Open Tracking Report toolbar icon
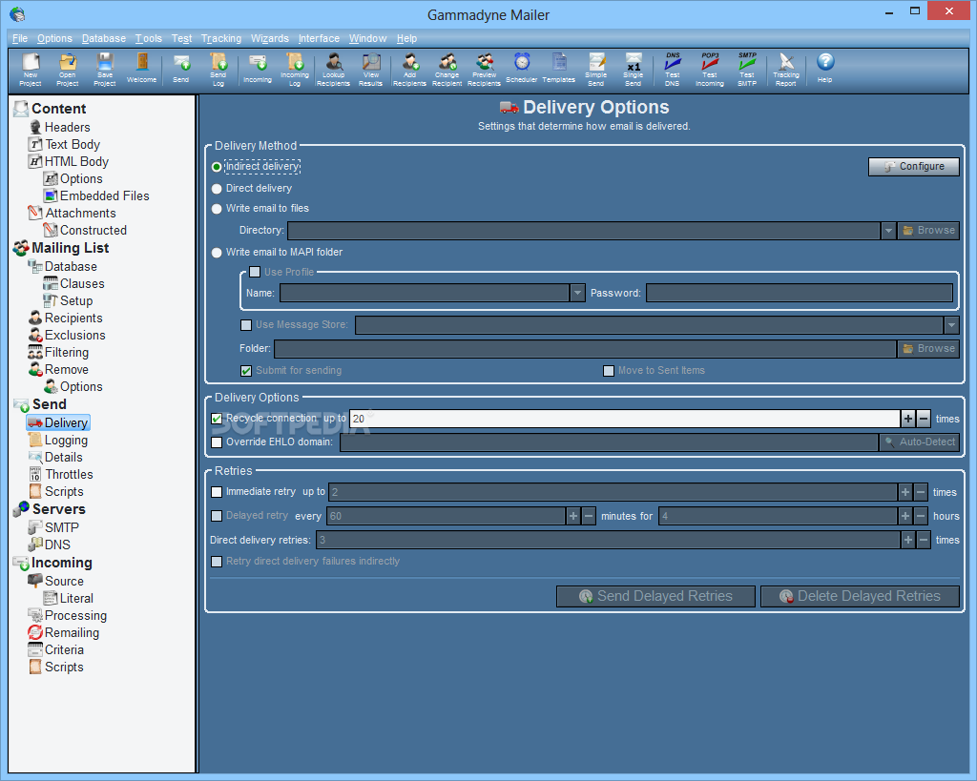The height and width of the screenshot is (781, 977). [786, 69]
